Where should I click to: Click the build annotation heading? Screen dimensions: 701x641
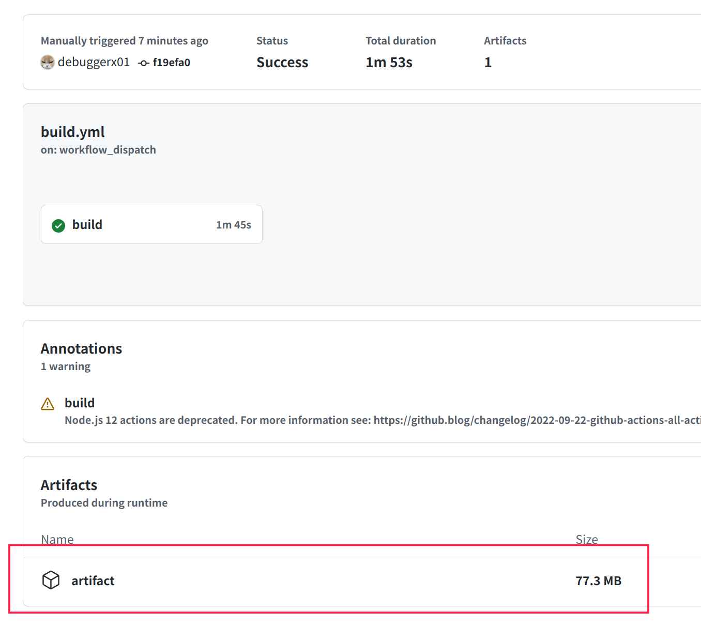(80, 403)
